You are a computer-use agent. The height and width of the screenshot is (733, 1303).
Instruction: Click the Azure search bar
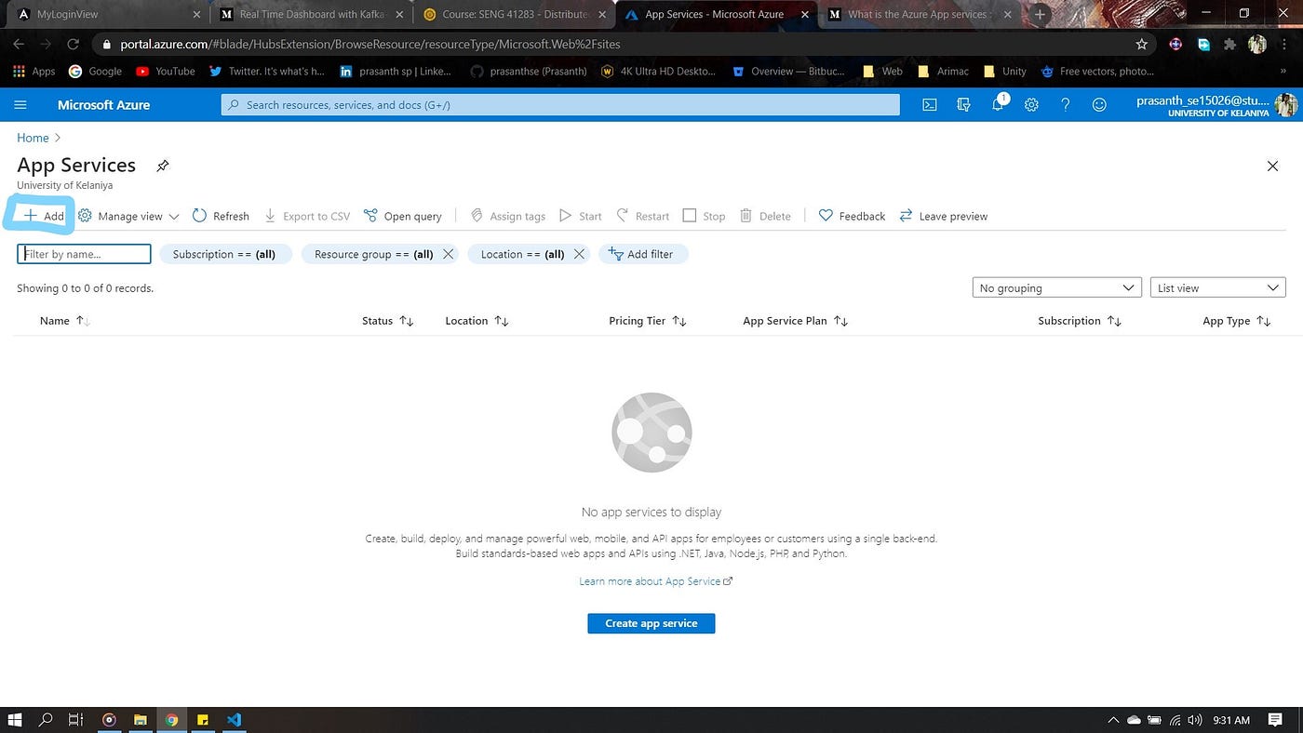click(x=560, y=105)
